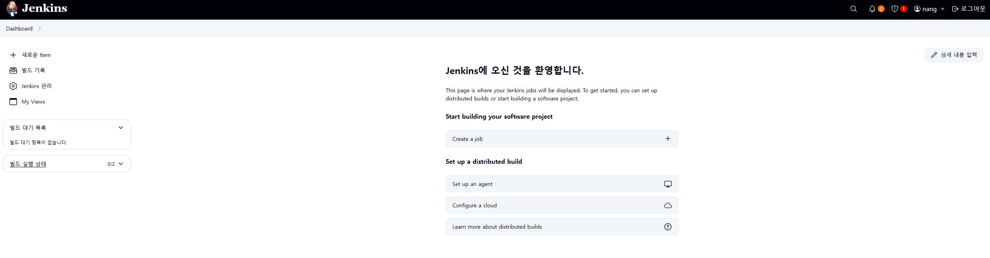
Task: Click the Start building your software project heading
Action: (x=499, y=117)
